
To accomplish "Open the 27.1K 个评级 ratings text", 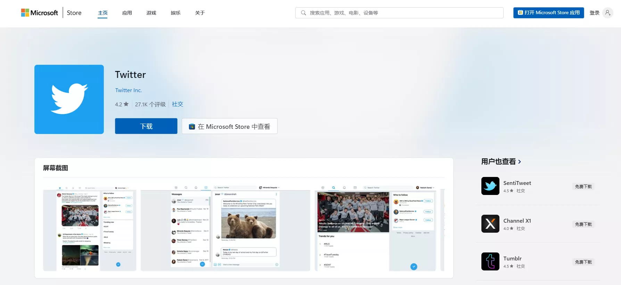I will pyautogui.click(x=150, y=104).
